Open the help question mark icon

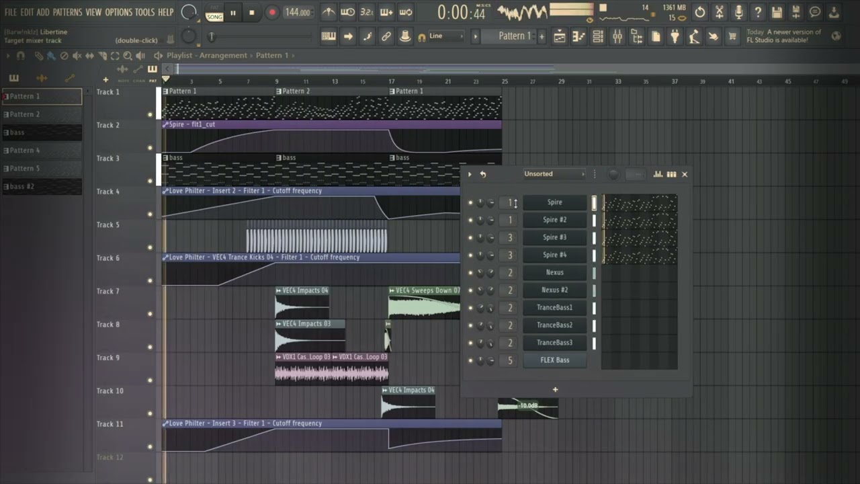click(758, 12)
